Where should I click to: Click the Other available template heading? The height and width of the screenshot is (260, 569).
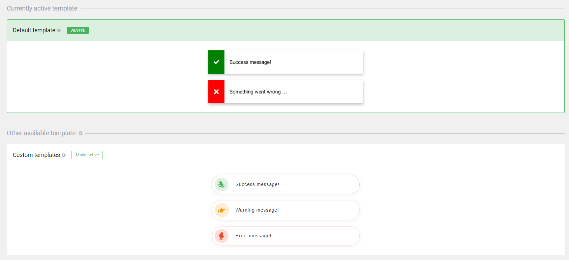pyautogui.click(x=41, y=133)
